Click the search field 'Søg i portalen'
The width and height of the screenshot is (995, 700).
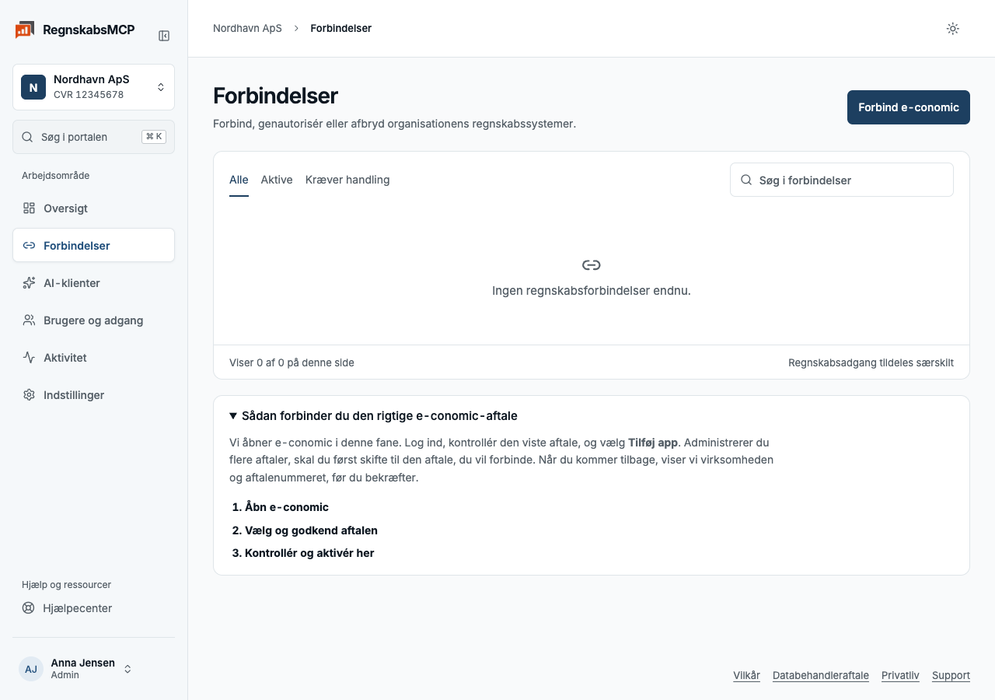tap(93, 137)
